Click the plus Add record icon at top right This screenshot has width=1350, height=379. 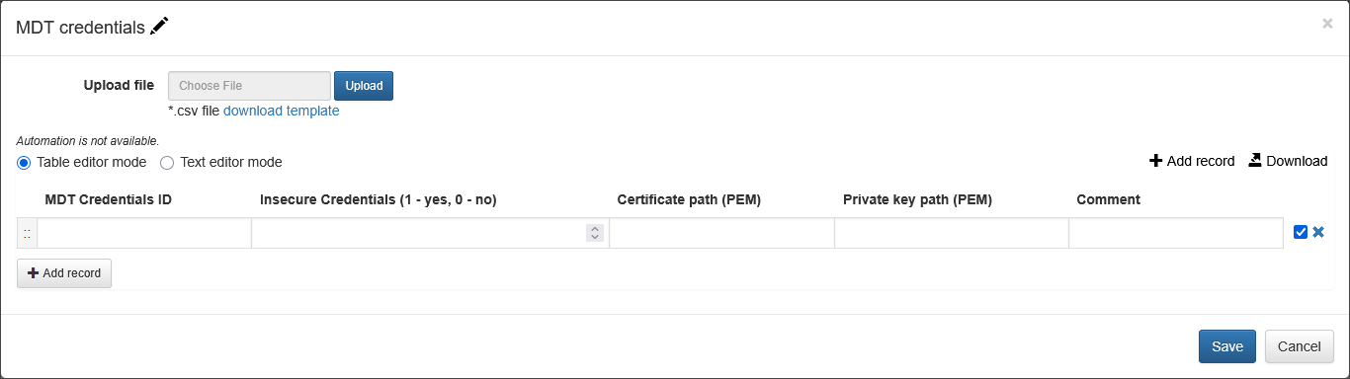click(x=1155, y=161)
